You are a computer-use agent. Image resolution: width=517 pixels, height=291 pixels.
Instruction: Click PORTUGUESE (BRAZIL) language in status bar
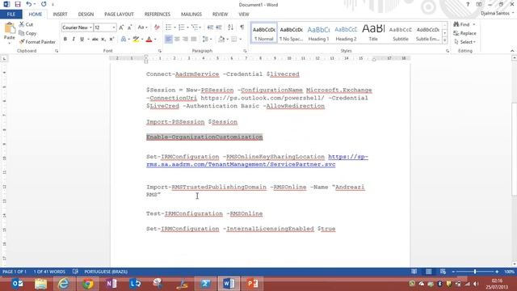click(x=106, y=272)
